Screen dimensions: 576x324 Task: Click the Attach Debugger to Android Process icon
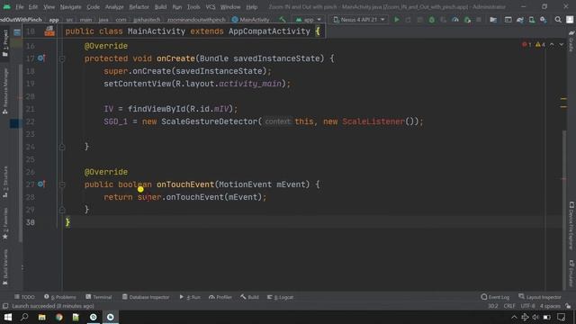pos(467,20)
